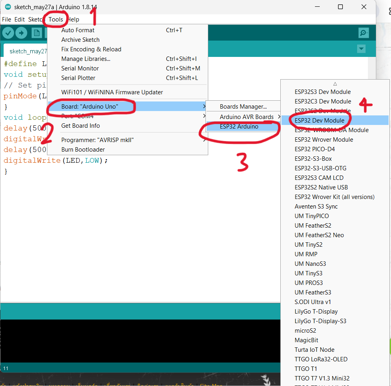
Task: Select ESP32-S3-Box board
Action: pyautogui.click(x=335, y=159)
